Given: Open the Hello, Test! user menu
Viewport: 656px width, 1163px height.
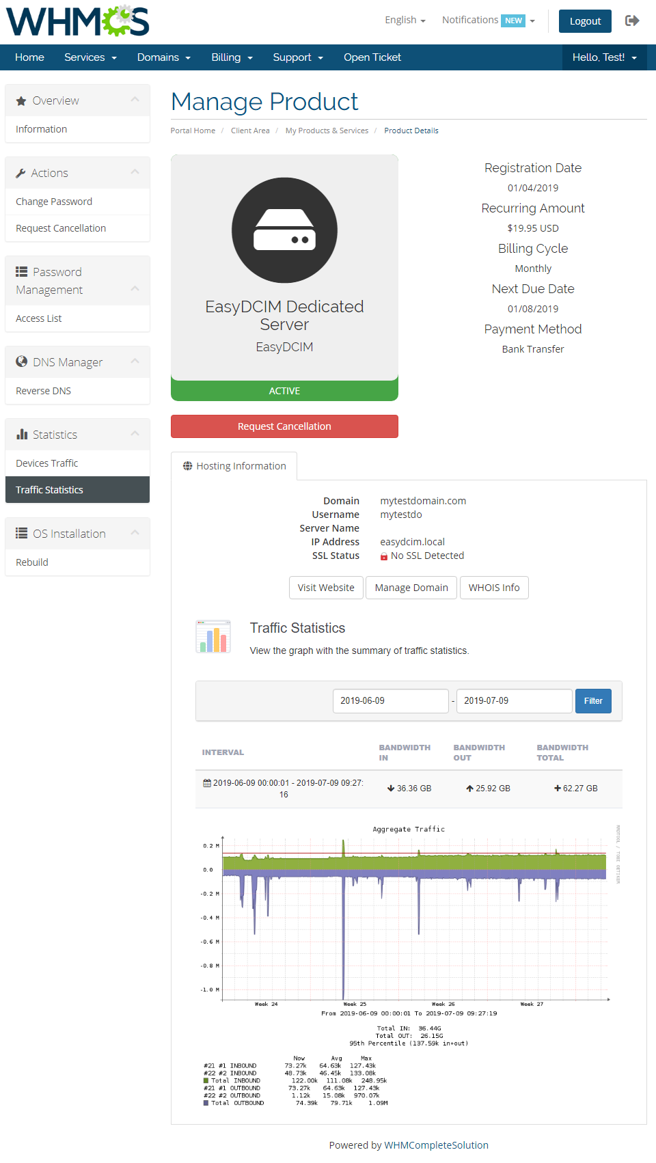Looking at the screenshot, I should (x=605, y=57).
